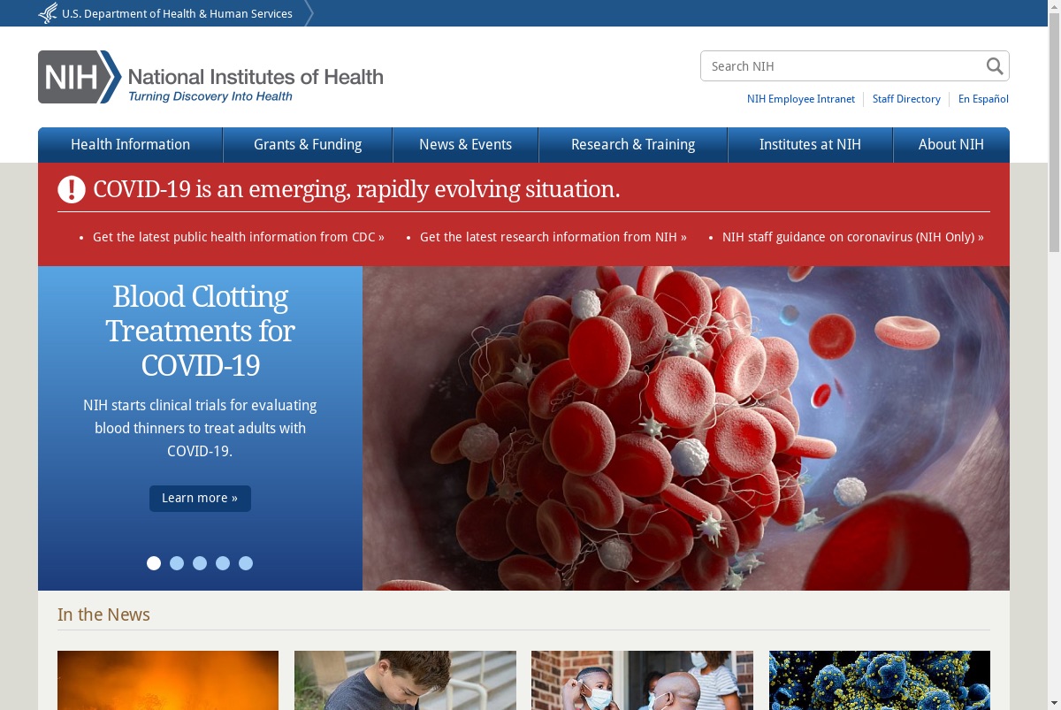Open the News & Events menu
The image size is (1061, 710).
(465, 145)
